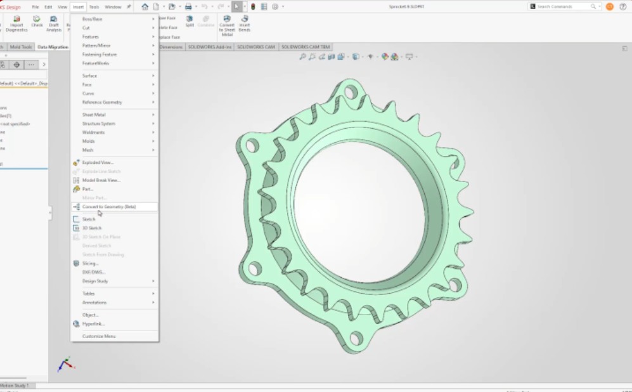Expand the Annotations submenu

[x=115, y=303]
